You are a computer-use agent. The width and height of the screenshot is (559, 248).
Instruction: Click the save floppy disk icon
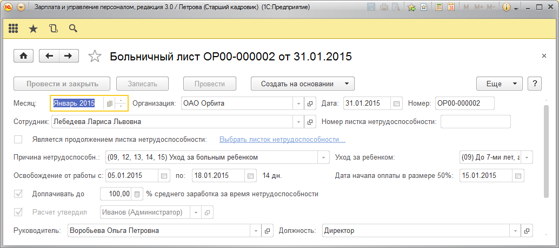pos(371,7)
